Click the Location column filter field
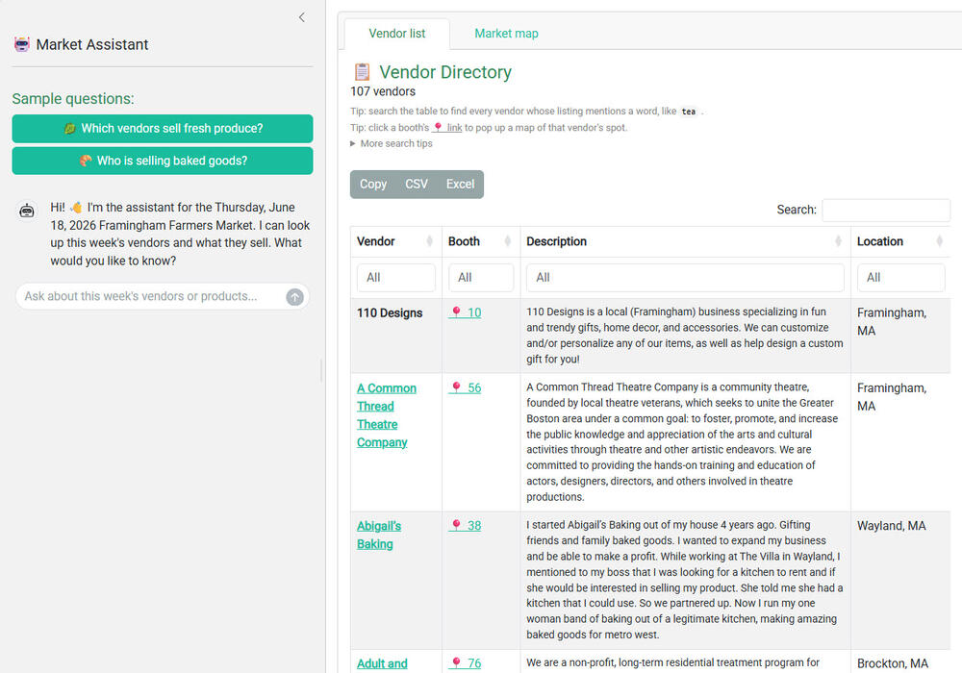Screen dimensions: 962x673 [901, 278]
